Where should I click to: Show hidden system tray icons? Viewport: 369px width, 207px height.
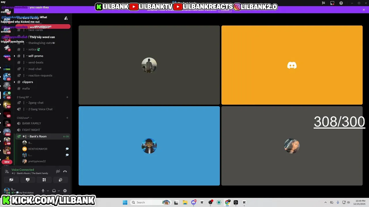[x=325, y=202]
